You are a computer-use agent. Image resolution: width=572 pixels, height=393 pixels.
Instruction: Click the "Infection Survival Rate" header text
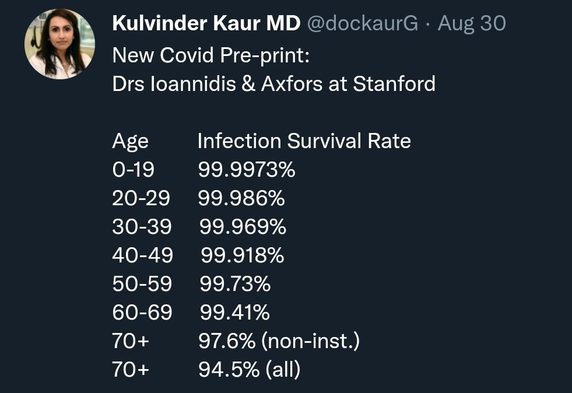304,141
